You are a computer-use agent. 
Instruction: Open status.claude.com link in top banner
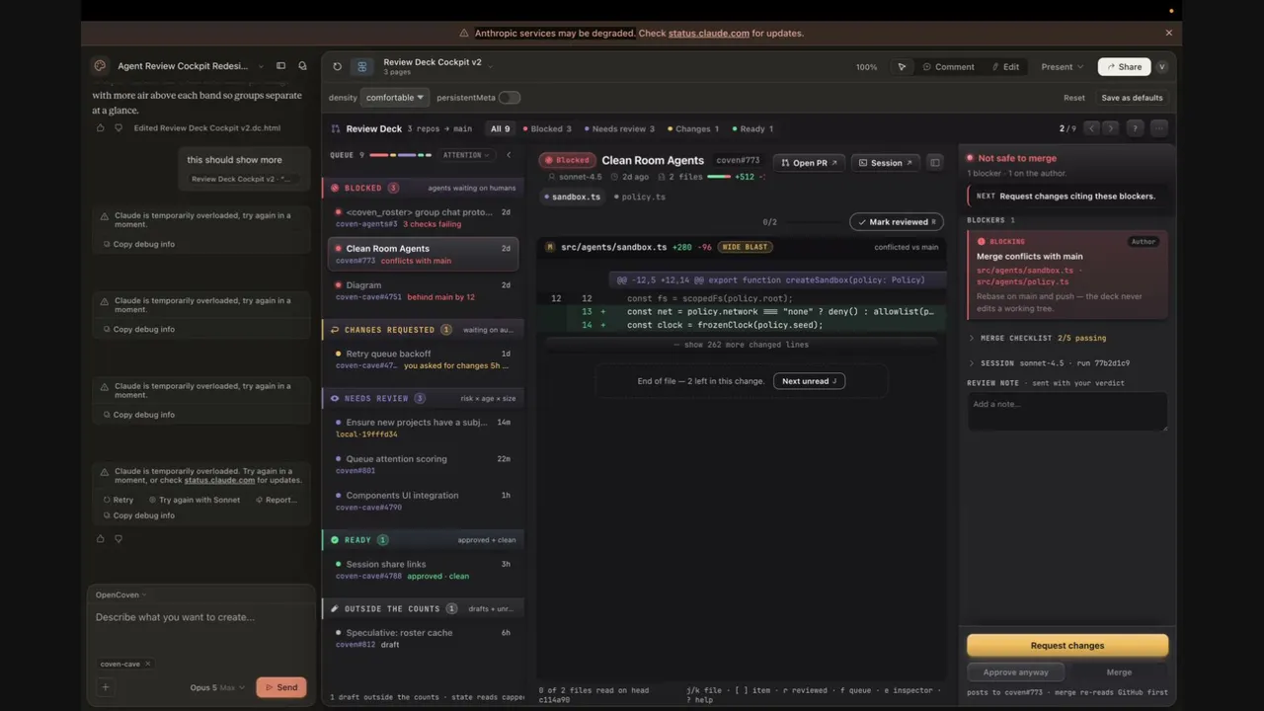(x=709, y=33)
